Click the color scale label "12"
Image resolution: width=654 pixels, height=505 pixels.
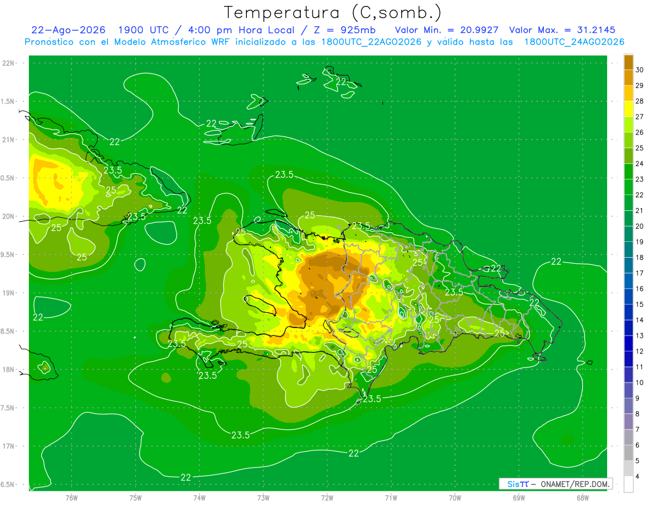(640, 351)
